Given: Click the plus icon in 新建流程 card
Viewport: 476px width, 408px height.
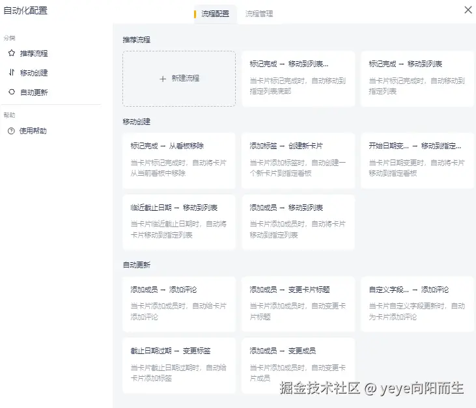Looking at the screenshot, I should coord(163,79).
